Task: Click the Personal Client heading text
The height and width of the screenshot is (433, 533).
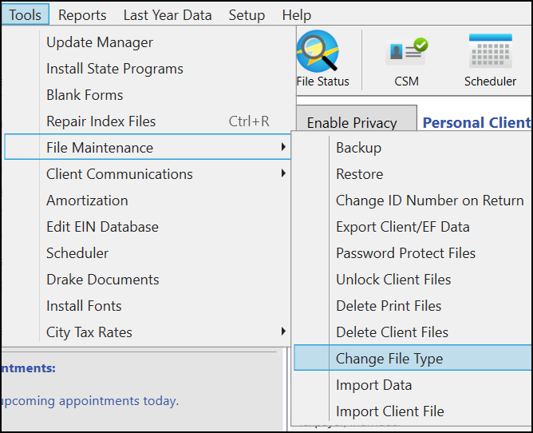Action: coord(476,122)
